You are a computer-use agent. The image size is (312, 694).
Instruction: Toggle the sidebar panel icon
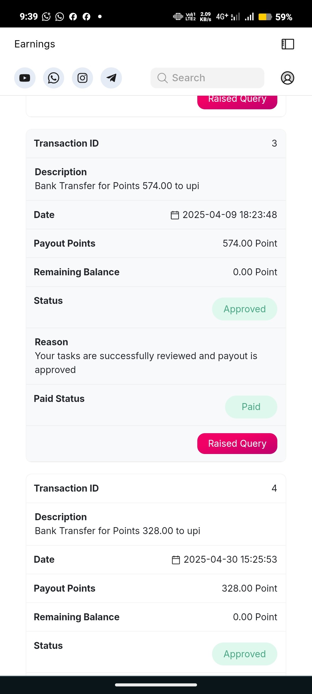[288, 44]
